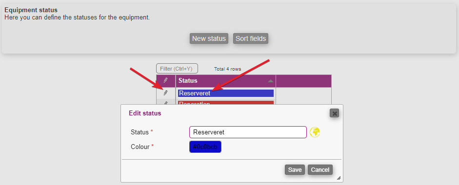Focus the Status text field containing Reserveret
This screenshot has width=459, height=185.
tap(248, 132)
